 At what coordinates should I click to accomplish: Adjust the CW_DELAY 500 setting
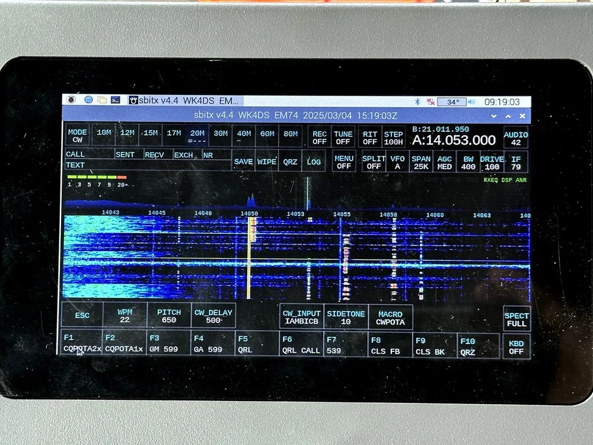[x=213, y=316]
